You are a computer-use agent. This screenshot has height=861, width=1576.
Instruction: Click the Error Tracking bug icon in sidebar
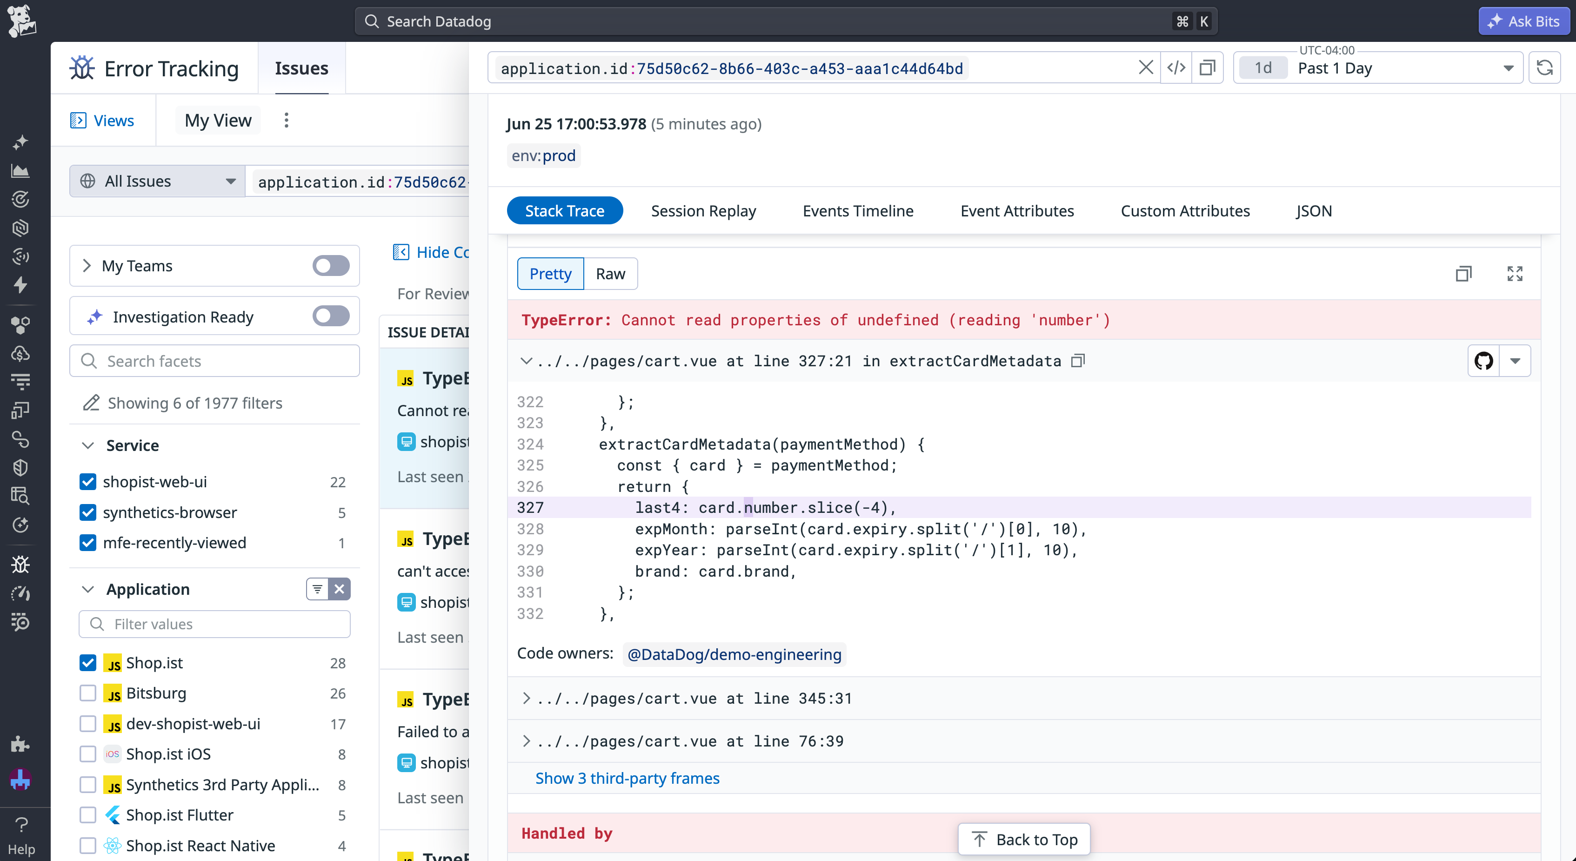20,564
